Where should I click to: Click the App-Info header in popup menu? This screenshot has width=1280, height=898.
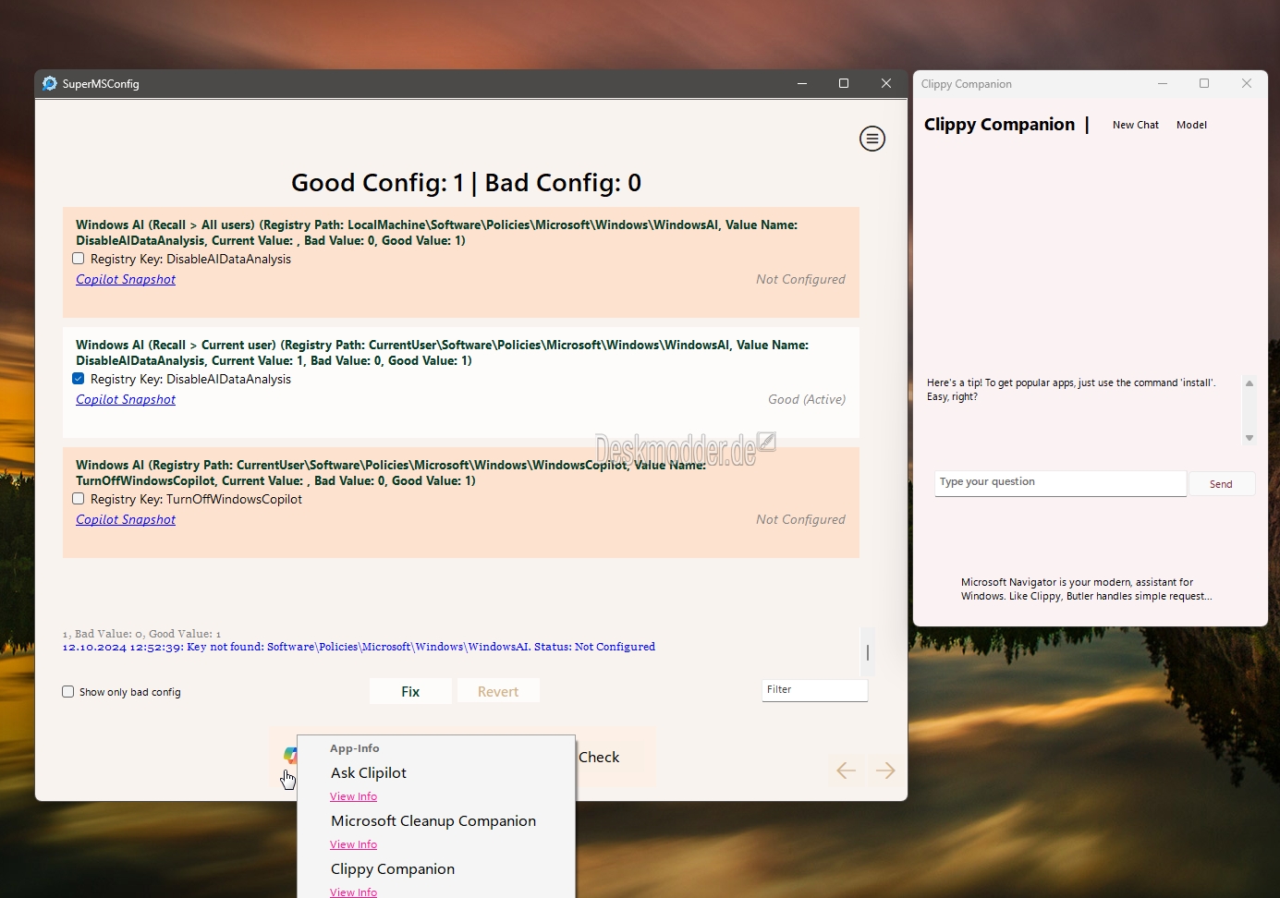pos(355,748)
